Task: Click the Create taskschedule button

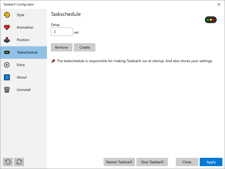Action: [x=85, y=47]
